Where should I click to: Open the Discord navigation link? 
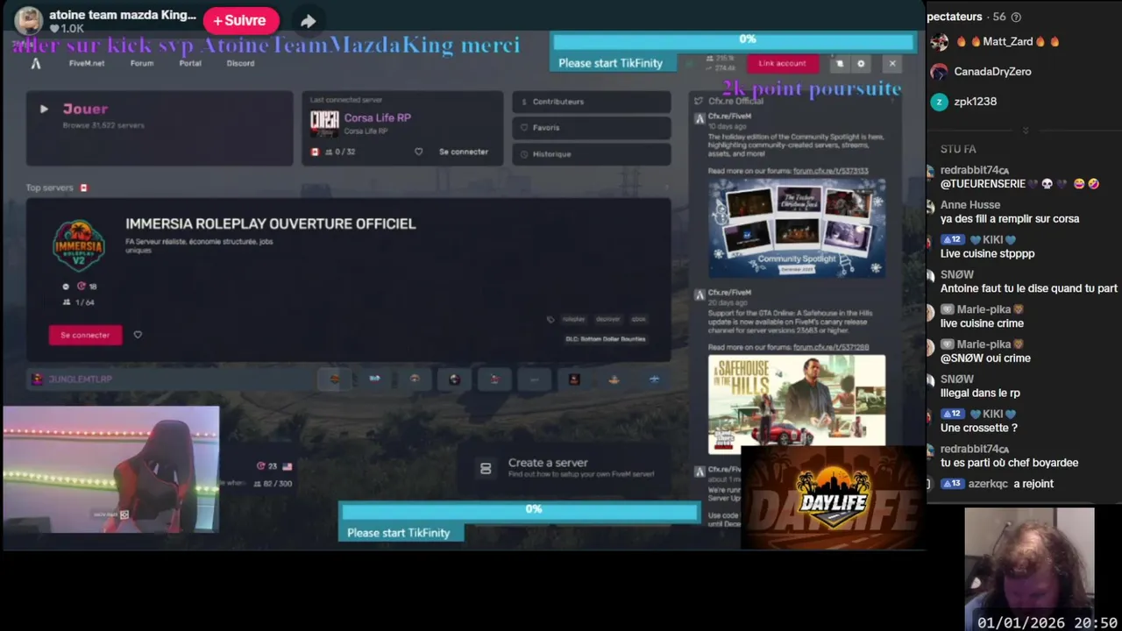pyautogui.click(x=240, y=63)
